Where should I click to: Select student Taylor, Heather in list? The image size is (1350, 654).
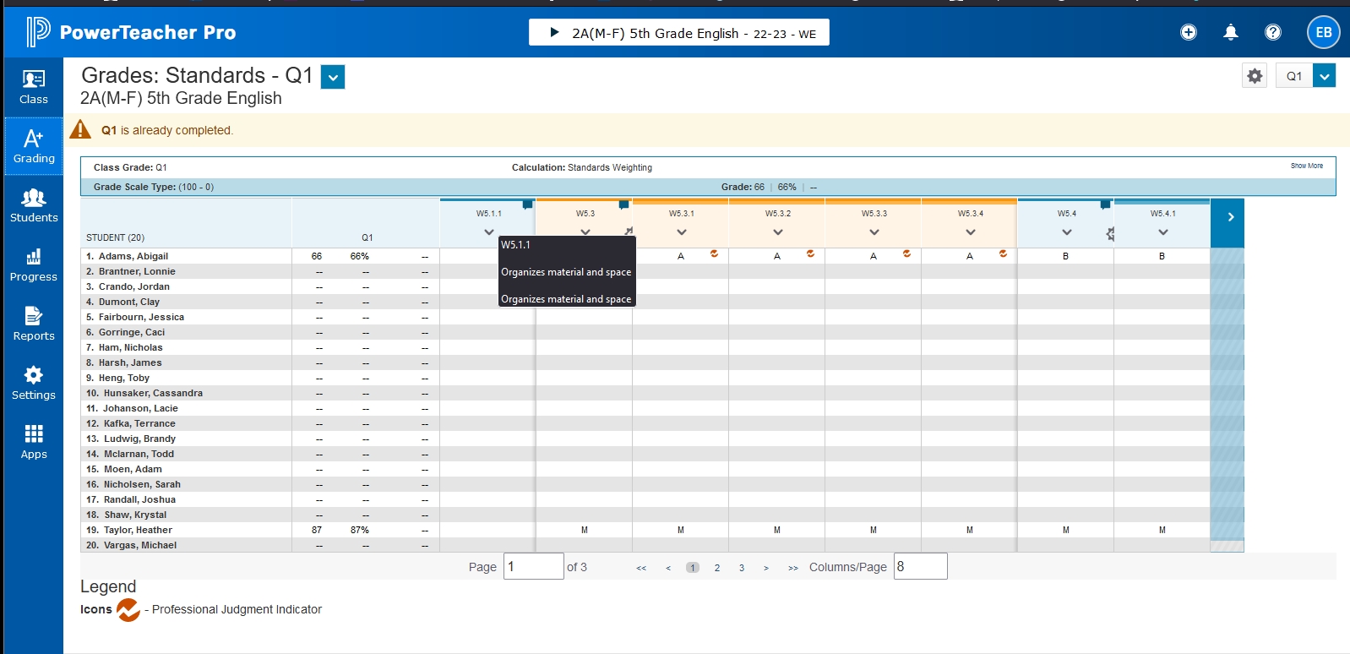point(138,530)
